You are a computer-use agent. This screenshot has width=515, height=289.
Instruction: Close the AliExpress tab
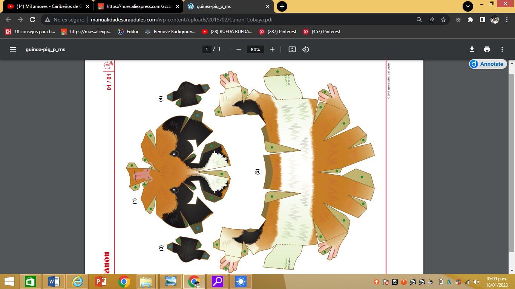[178, 6]
